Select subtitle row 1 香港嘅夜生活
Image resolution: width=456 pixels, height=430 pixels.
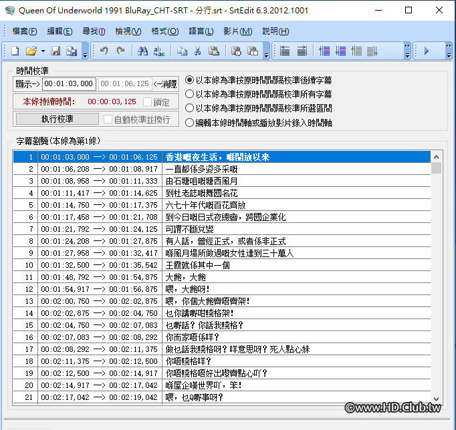(x=222, y=157)
